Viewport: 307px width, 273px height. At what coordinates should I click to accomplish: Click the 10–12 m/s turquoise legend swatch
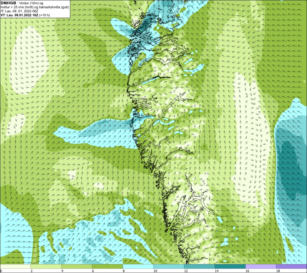point(169,267)
